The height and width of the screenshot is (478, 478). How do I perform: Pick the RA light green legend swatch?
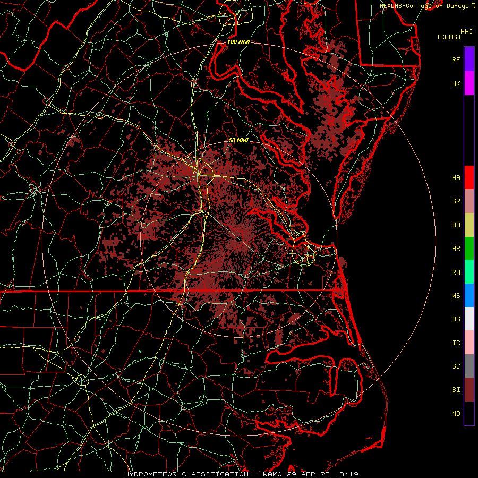tap(469, 272)
